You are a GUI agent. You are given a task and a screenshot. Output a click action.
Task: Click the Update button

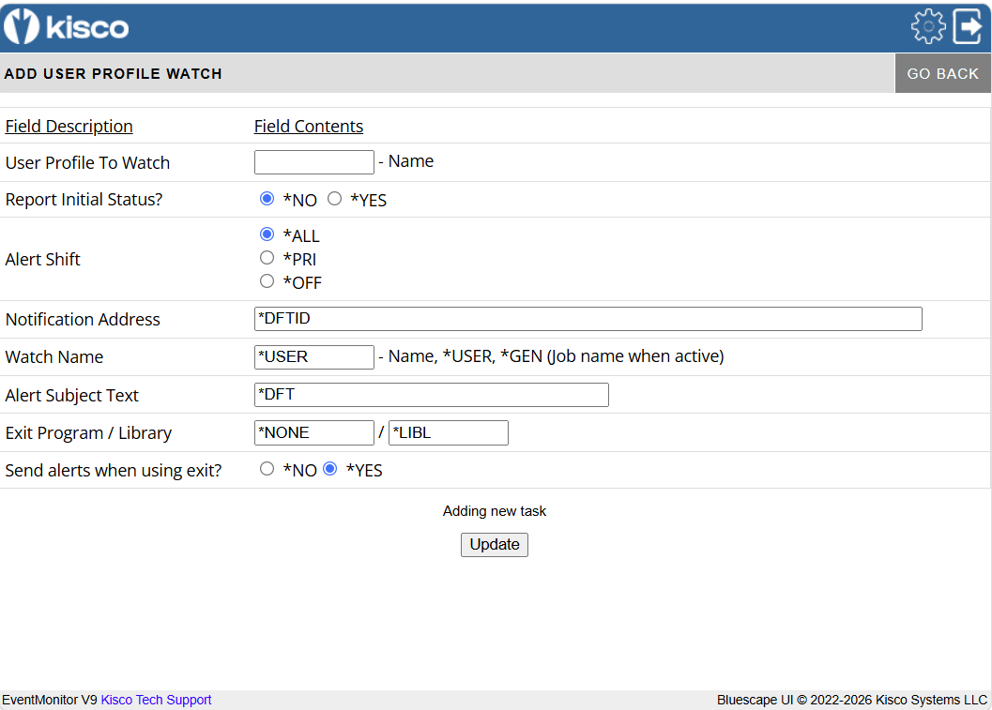[494, 545]
